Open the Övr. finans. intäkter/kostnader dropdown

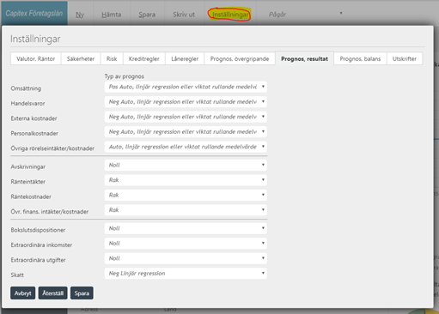coord(186,210)
